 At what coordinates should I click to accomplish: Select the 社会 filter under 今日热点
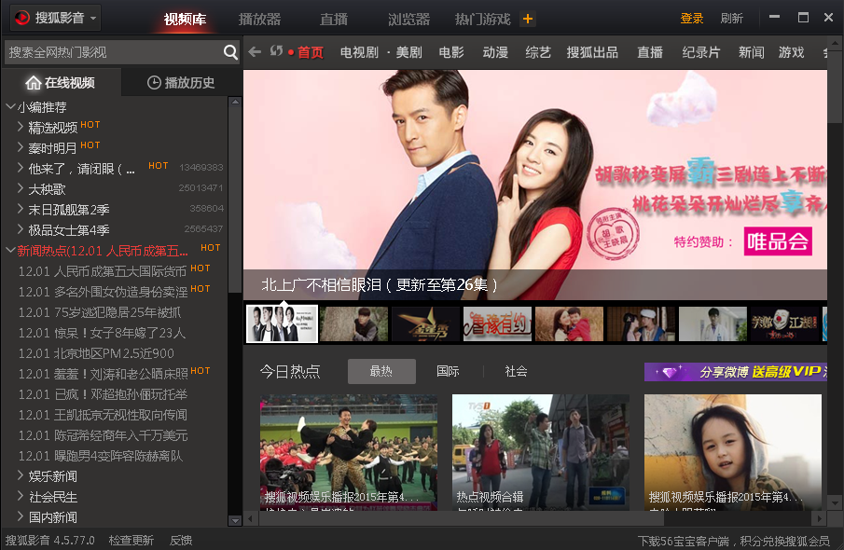(x=517, y=371)
